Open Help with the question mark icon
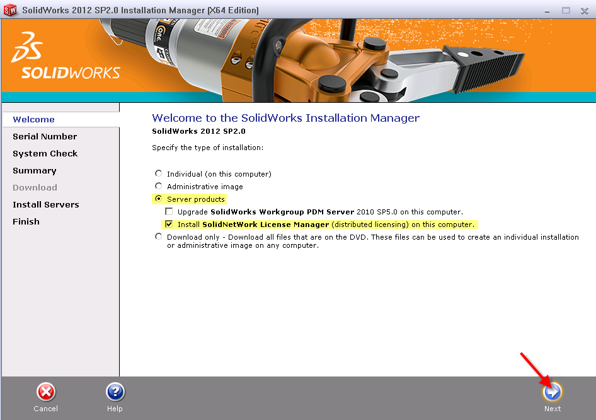This screenshot has width=596, height=420. coord(115,392)
